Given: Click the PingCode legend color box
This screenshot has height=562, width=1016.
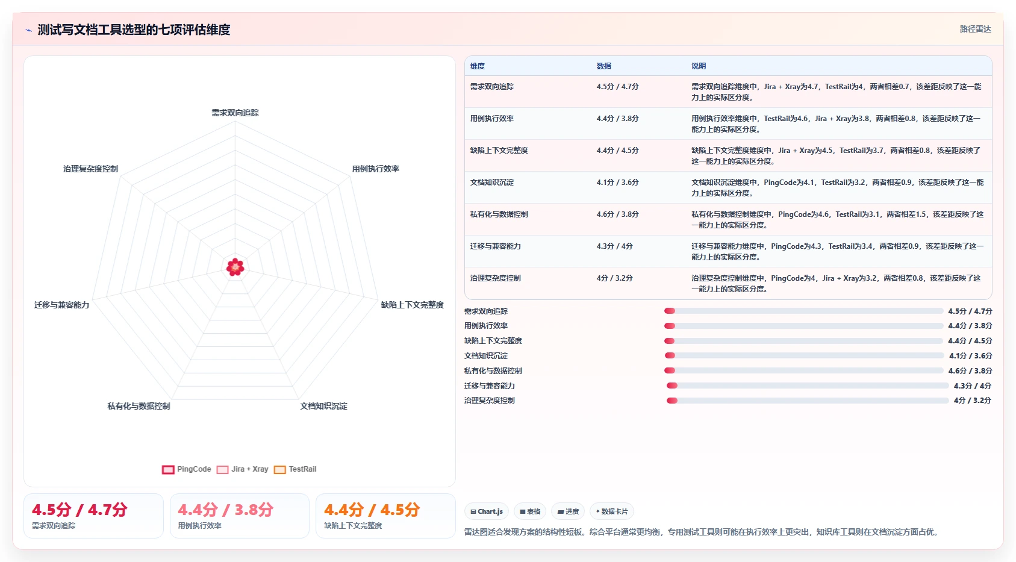Looking at the screenshot, I should [168, 470].
